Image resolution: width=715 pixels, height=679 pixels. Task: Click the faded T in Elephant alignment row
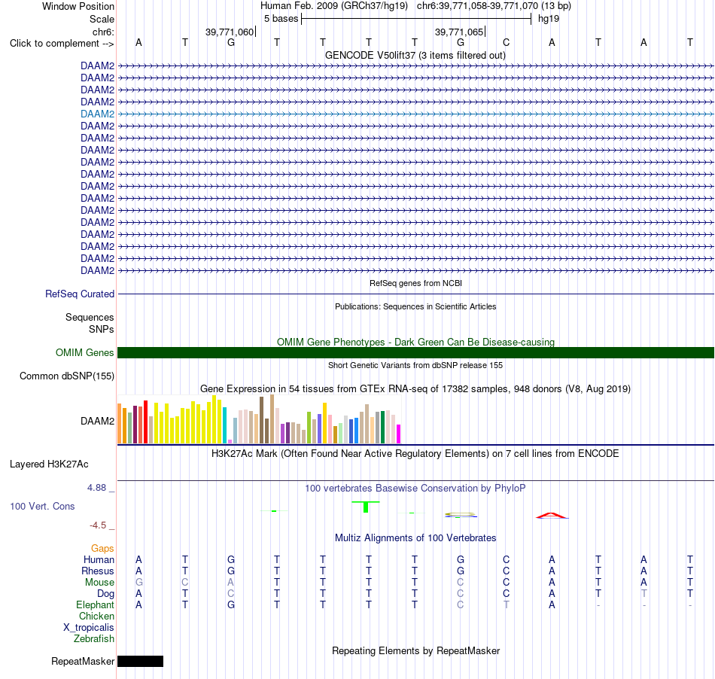[507, 605]
